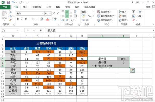Toggle underline formatting
The height and width of the screenshot is (102, 155).
(x=26, y=19)
